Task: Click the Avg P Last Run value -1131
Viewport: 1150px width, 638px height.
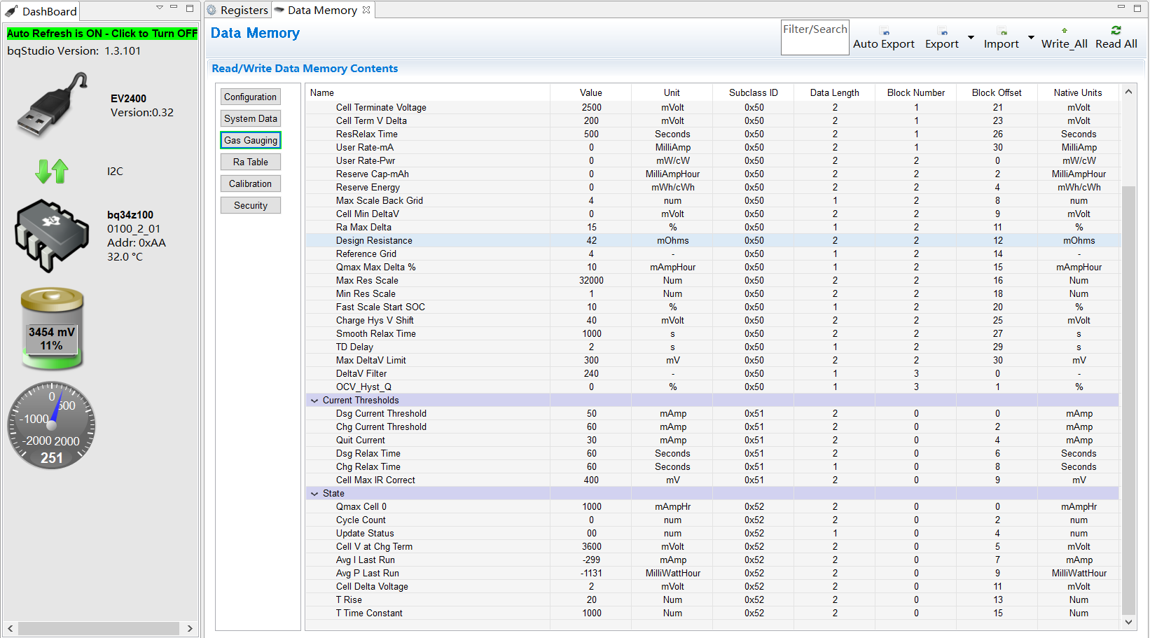Action: (x=591, y=573)
